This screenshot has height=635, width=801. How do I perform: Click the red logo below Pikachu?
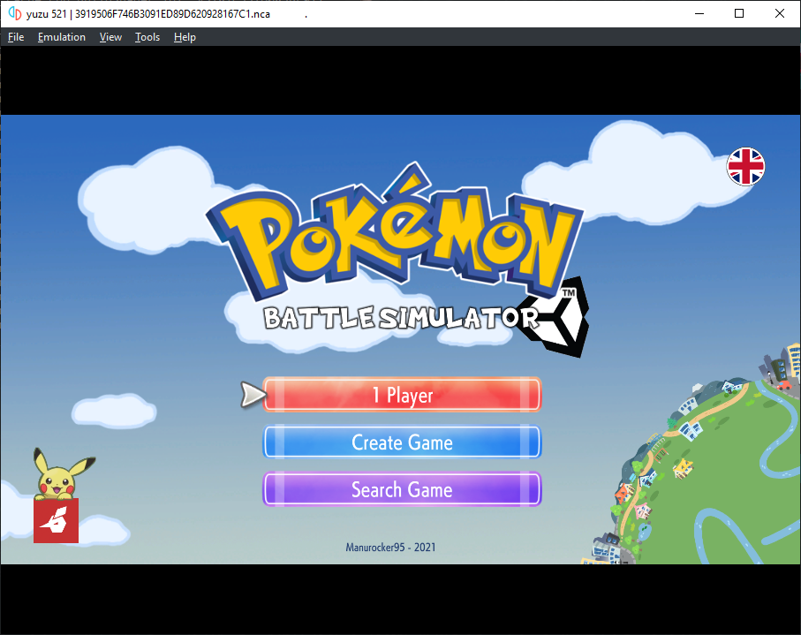[x=56, y=520]
